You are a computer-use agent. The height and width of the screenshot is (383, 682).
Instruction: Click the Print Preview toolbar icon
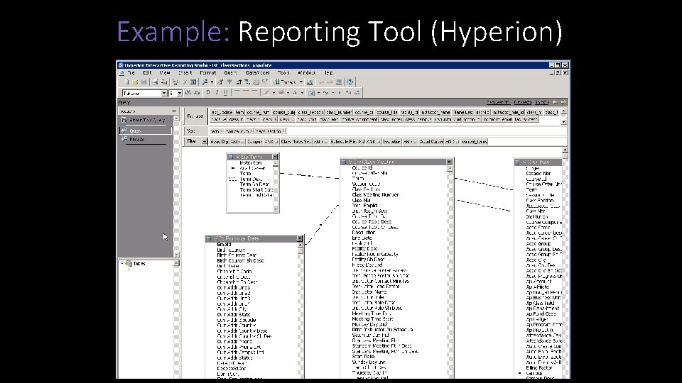click(164, 82)
